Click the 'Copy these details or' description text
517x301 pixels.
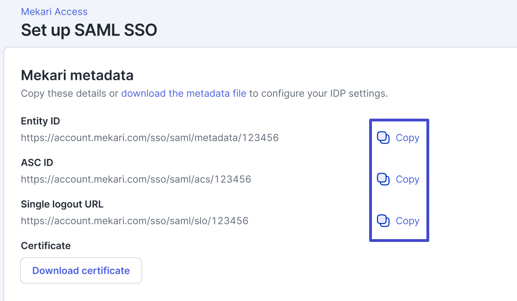pyautogui.click(x=70, y=93)
